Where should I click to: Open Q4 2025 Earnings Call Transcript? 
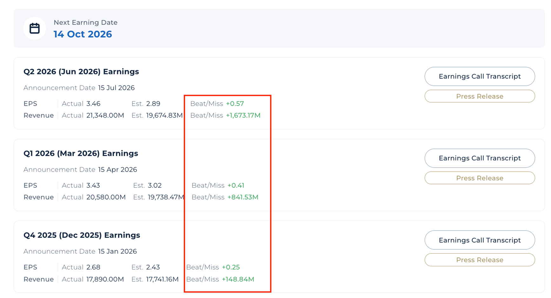coord(480,240)
